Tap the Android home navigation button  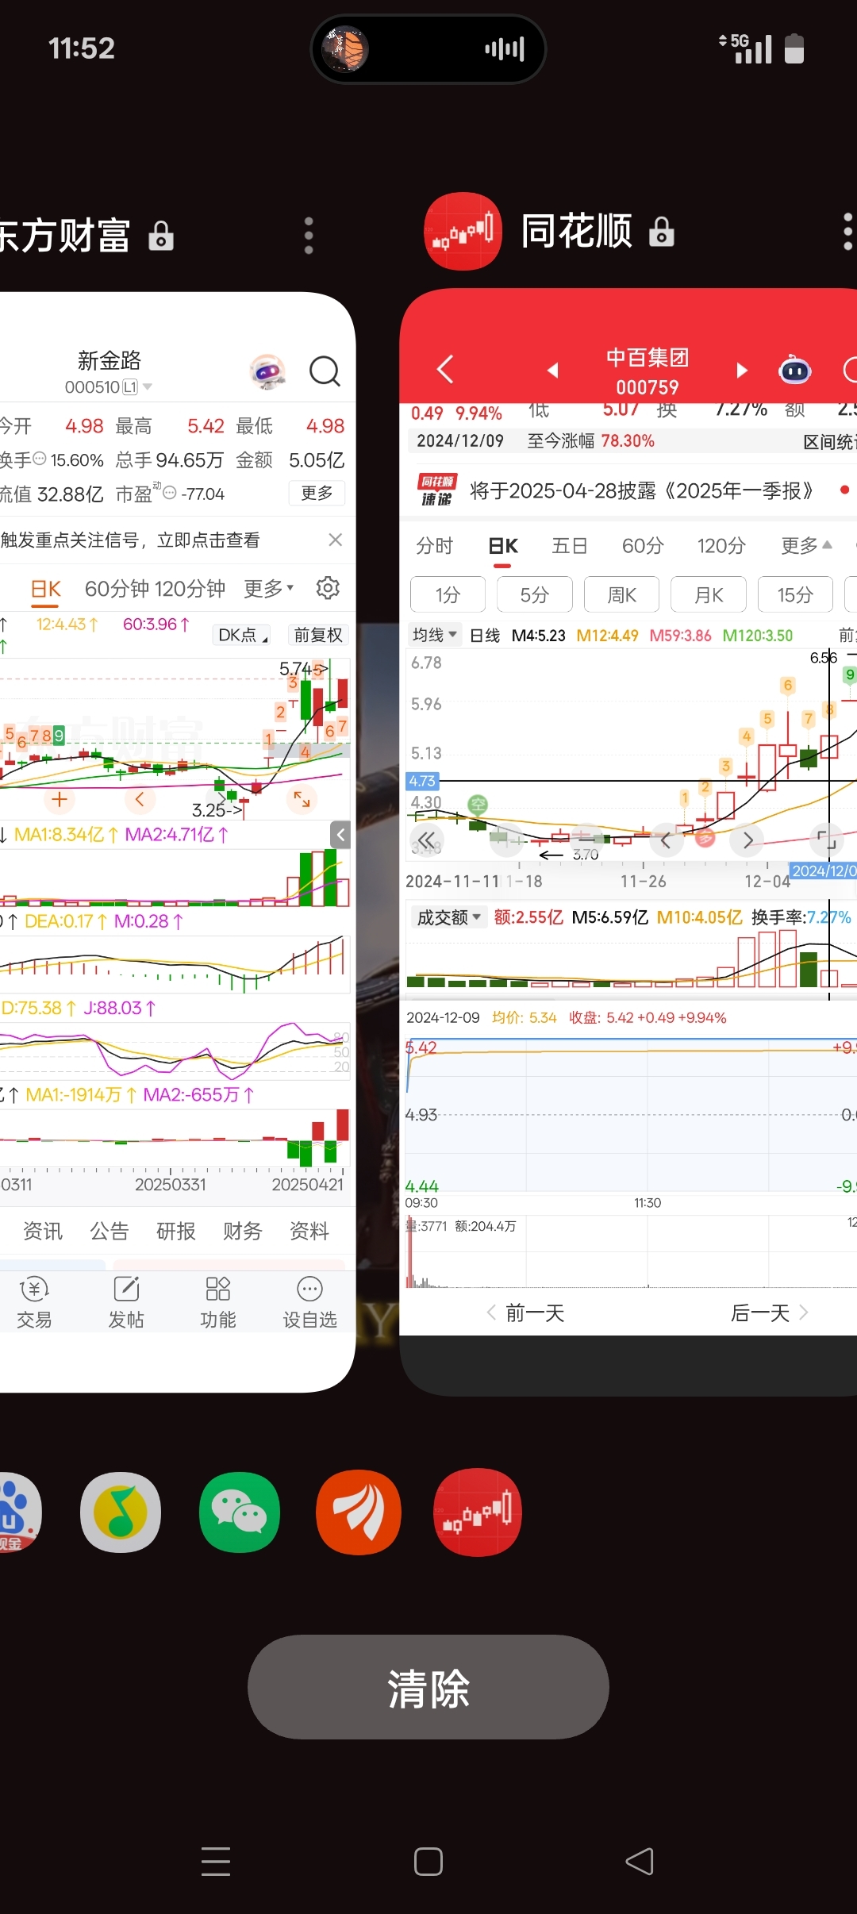(428, 1862)
